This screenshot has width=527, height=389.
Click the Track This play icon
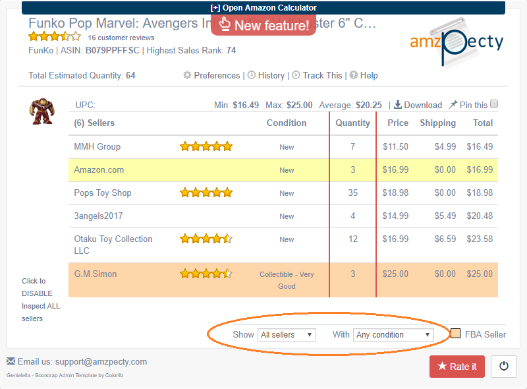point(296,75)
